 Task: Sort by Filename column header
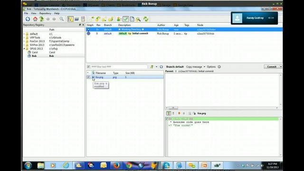tap(101, 73)
